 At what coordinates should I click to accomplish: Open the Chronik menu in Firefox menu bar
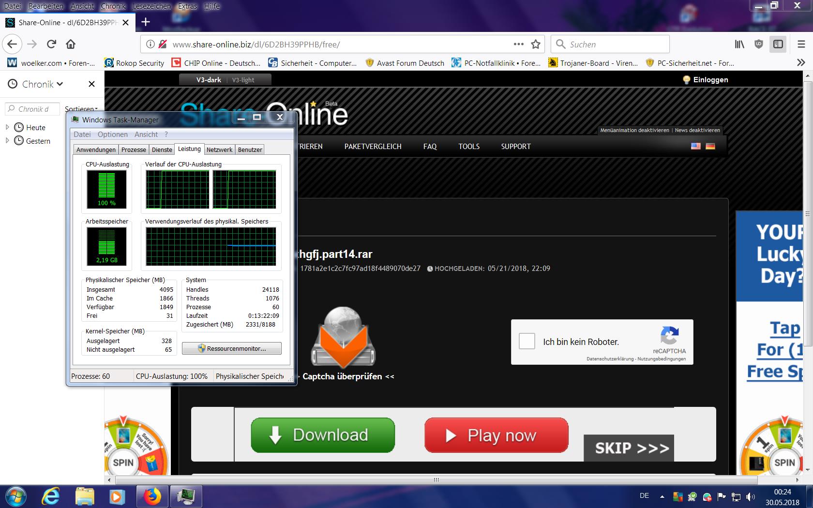[113, 6]
